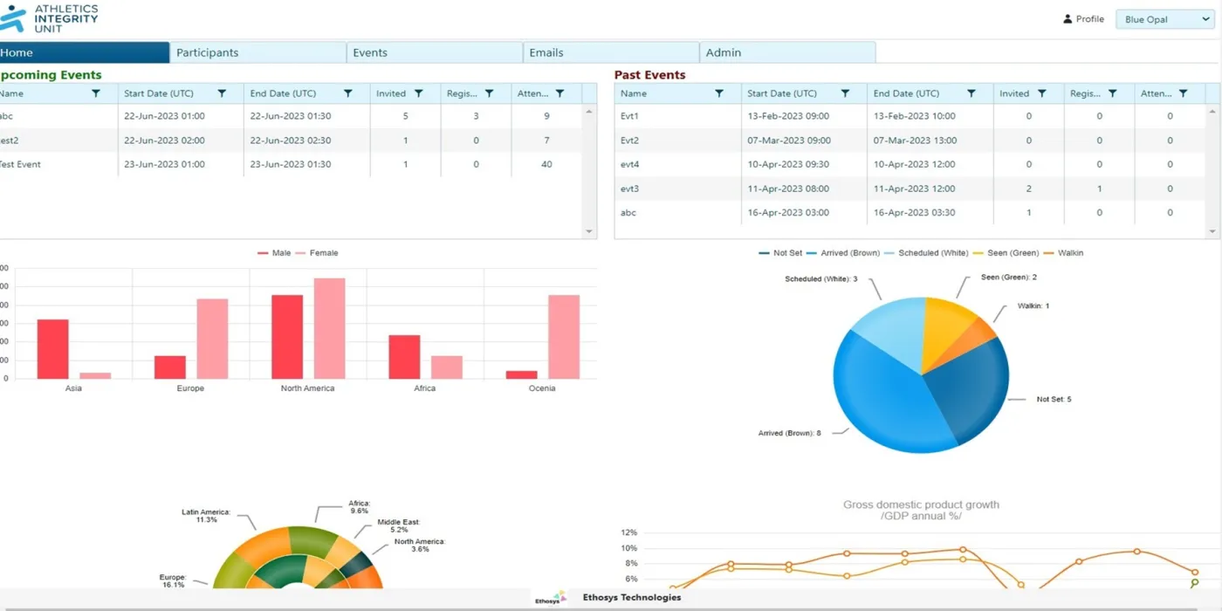Sort Upcoming Events by Start Date header
The image size is (1222, 611).
coord(159,93)
